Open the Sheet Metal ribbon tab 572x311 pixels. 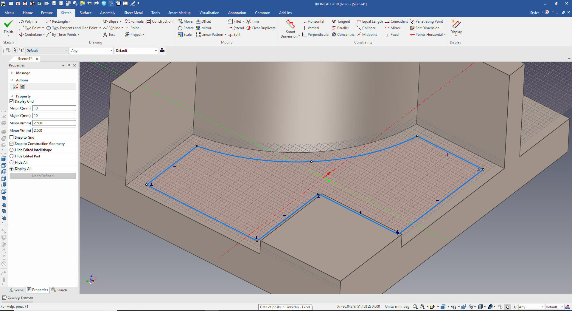(x=133, y=13)
